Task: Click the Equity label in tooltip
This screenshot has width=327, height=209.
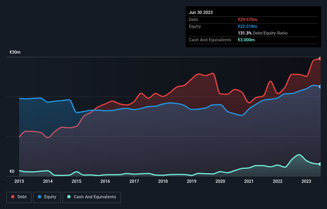Action: [195, 26]
